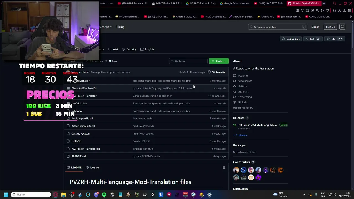The width and height of the screenshot is (354, 199).
Task: Switch to the Google Drive: Advertencia tab
Action: pos(235,4)
